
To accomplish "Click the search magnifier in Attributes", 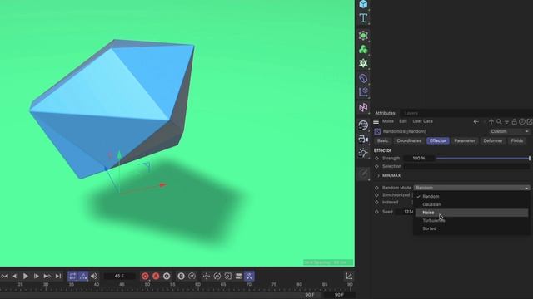I will (x=499, y=122).
